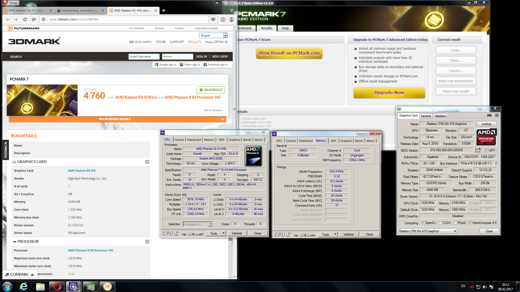Open SPD tab in CPU-Z Memory window

coord(333,141)
